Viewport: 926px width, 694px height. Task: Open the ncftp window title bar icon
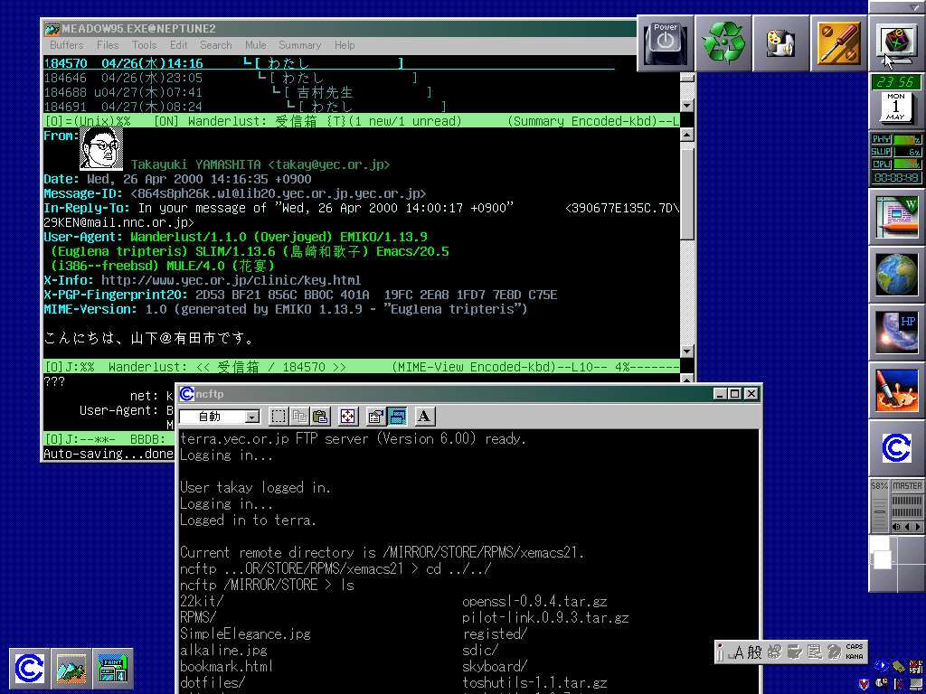[x=187, y=394]
